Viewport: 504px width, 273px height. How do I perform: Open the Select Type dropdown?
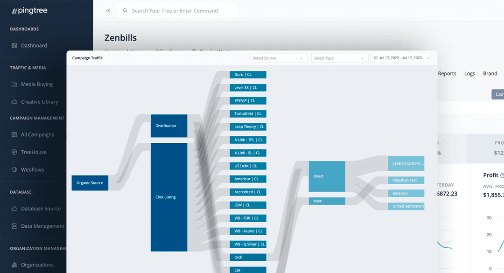coord(339,58)
